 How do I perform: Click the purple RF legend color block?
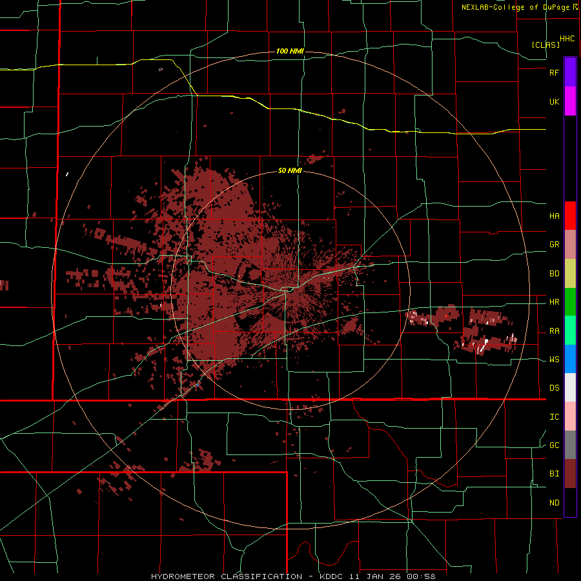[x=570, y=72]
